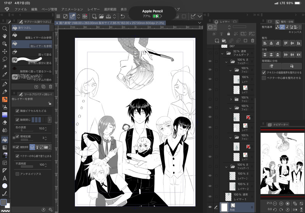Select the Auto select magic wand tool
The height and width of the screenshot is (213, 305).
coord(5,67)
